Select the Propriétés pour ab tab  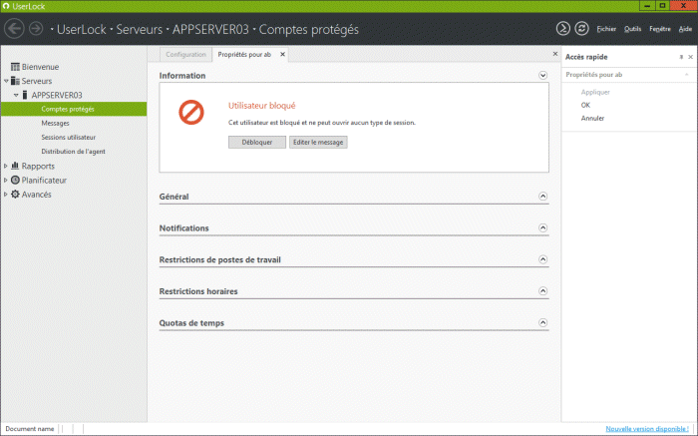point(244,54)
